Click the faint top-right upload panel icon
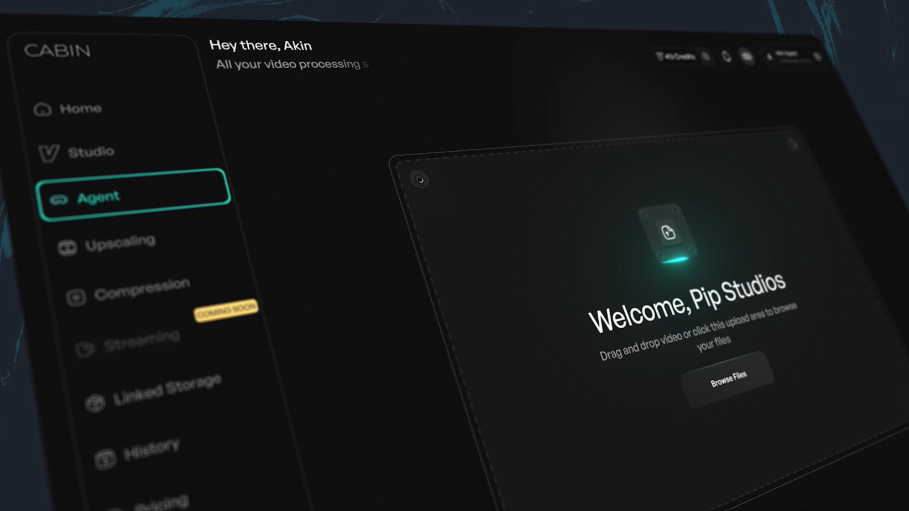909x511 pixels. 793,145
